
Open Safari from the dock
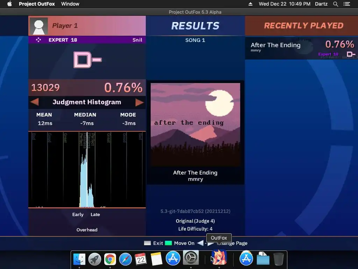(x=126, y=259)
